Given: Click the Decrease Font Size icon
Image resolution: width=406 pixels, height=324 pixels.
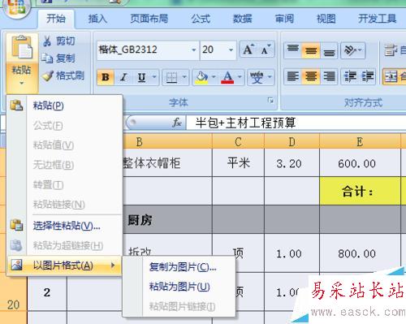Looking at the screenshot, I should click(x=266, y=50).
